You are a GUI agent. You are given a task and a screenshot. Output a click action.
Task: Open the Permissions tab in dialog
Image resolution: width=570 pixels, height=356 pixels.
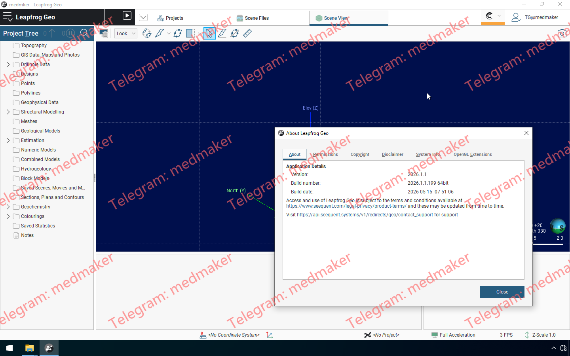click(325, 154)
